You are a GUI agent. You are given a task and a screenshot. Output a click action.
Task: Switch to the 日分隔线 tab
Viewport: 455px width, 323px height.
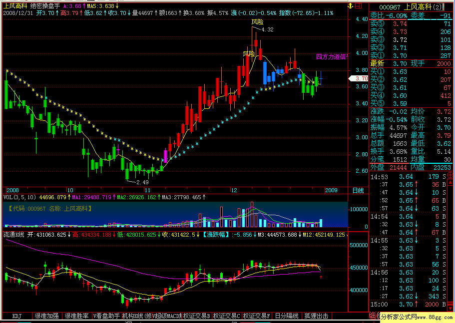[x=287, y=316]
